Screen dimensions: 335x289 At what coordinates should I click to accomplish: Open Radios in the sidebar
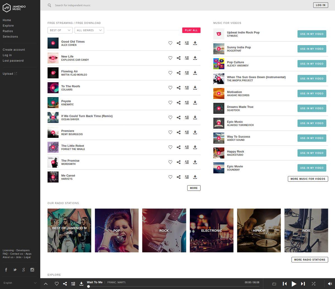coord(8,31)
